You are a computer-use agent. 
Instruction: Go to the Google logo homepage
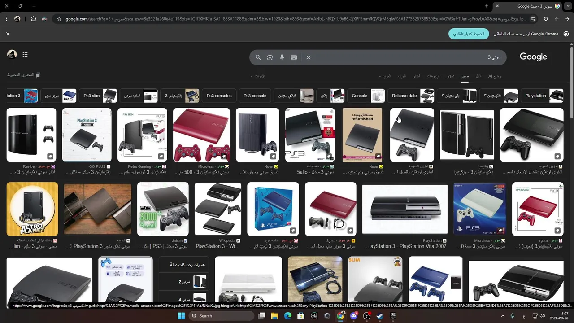coord(533,57)
